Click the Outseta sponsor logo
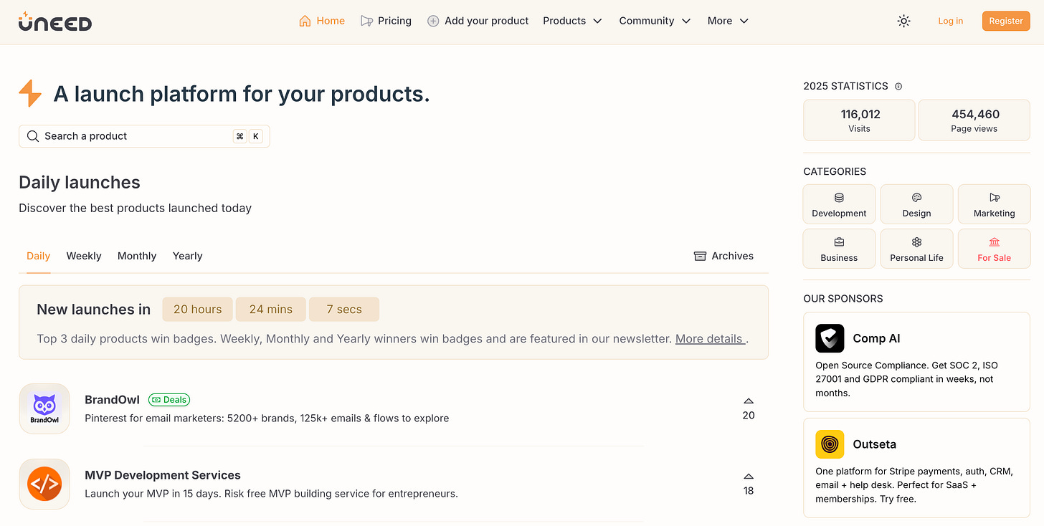 pos(830,444)
